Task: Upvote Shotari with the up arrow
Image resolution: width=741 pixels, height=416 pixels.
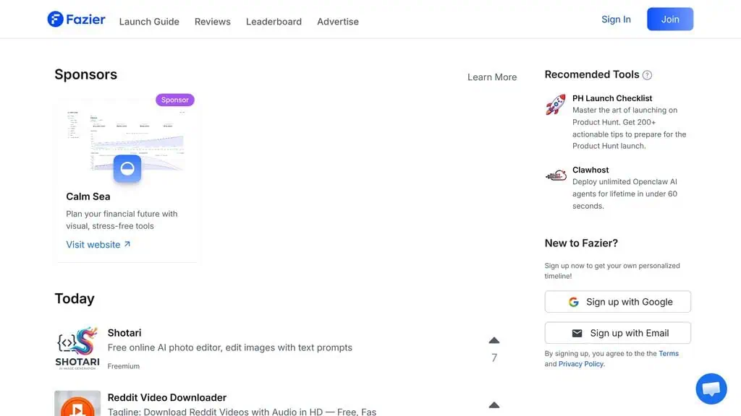Action: click(494, 340)
